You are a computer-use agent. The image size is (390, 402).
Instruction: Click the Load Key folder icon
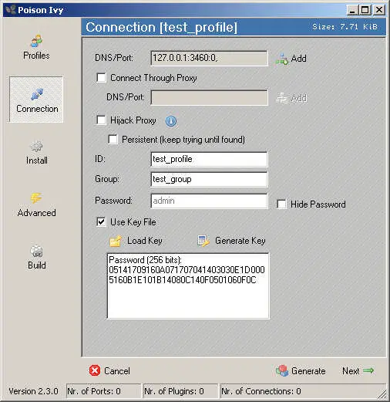(x=116, y=241)
